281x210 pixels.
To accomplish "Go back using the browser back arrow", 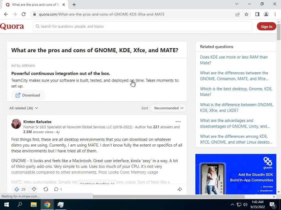I will (6, 14).
